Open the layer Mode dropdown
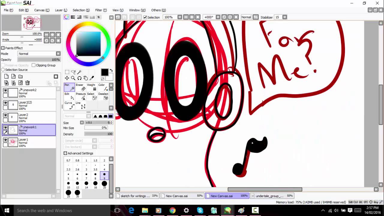The image size is (384, 216). pyautogui.click(x=39, y=54)
